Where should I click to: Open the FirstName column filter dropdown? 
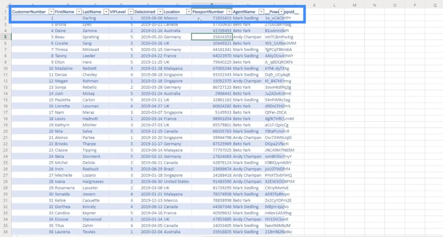click(x=79, y=12)
